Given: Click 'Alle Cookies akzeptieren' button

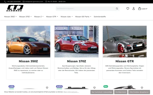Looking at the screenshot, I should tap(139, 92).
